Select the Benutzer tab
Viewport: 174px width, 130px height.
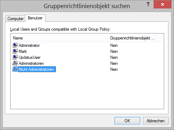tap(35, 18)
